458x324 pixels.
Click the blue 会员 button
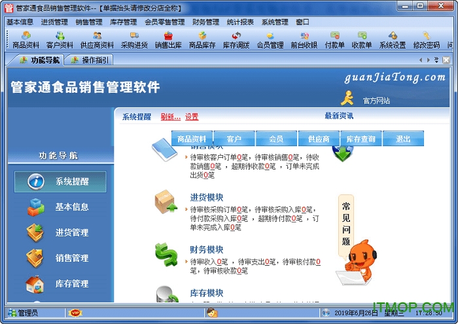[x=276, y=139]
